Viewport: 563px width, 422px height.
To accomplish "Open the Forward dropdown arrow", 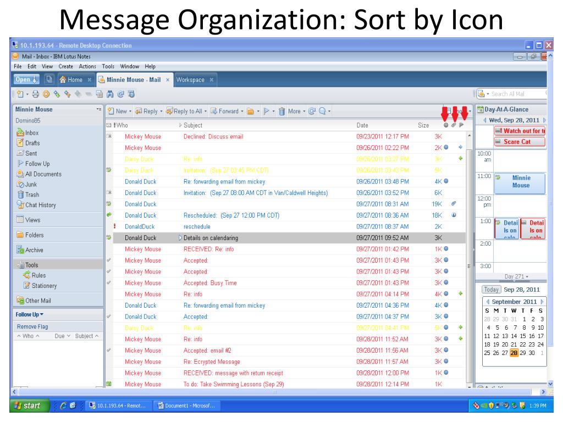I will [x=242, y=111].
